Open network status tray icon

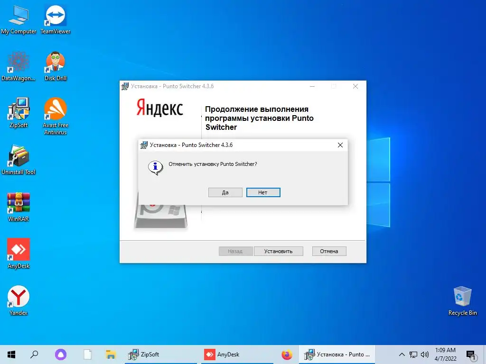point(413,355)
